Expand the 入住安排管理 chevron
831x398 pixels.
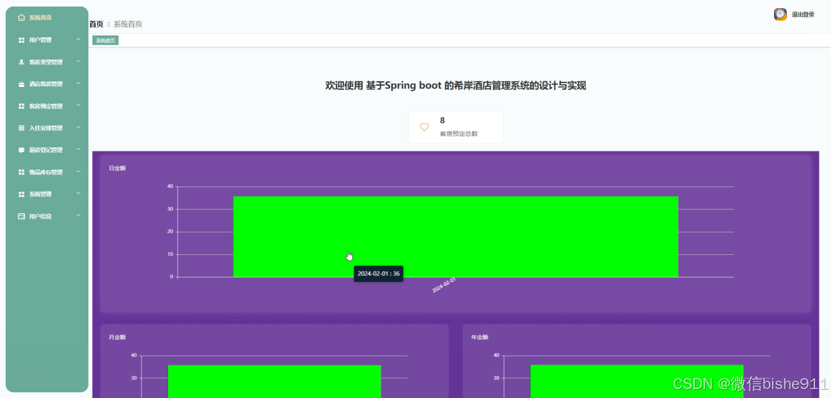coord(78,128)
